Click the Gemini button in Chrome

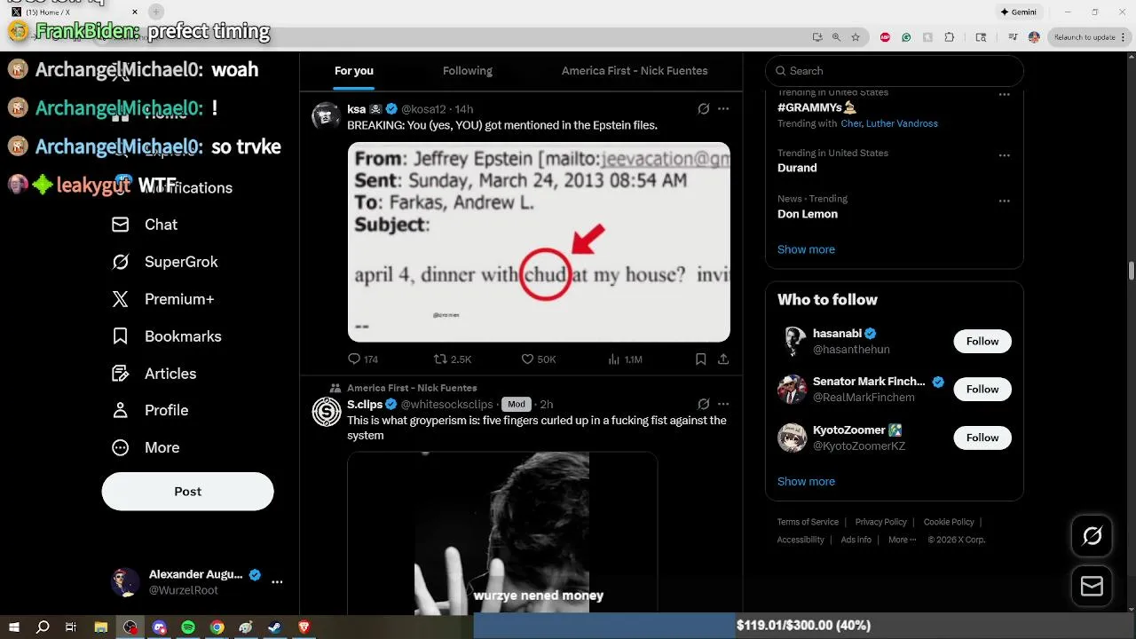click(1018, 12)
